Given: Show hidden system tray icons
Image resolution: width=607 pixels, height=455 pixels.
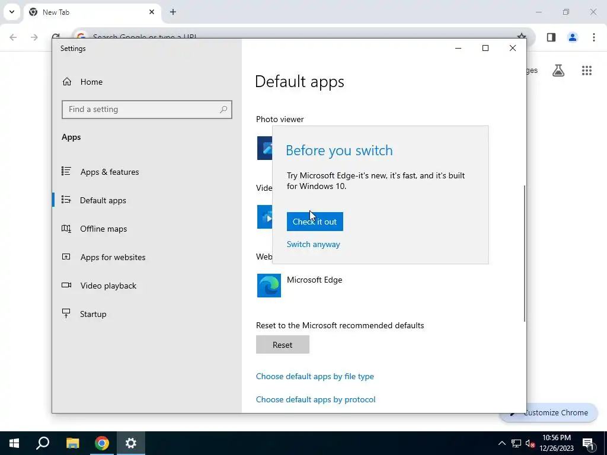Looking at the screenshot, I should [x=501, y=443].
